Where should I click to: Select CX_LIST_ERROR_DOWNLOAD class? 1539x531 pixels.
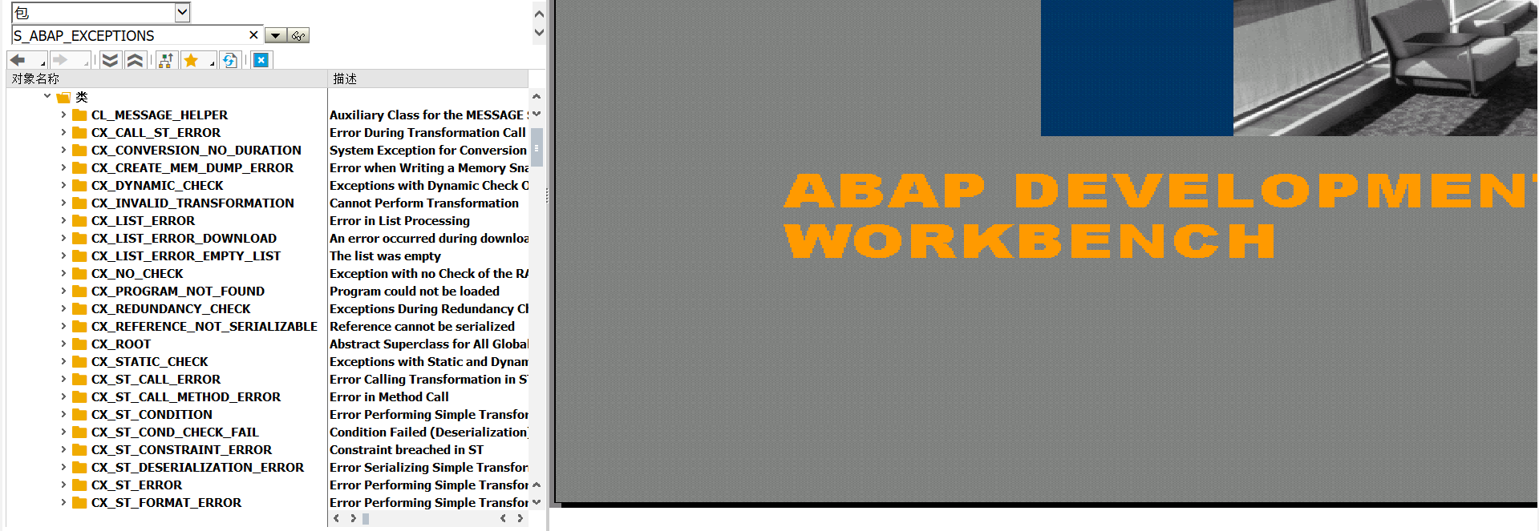pyautogui.click(x=184, y=238)
